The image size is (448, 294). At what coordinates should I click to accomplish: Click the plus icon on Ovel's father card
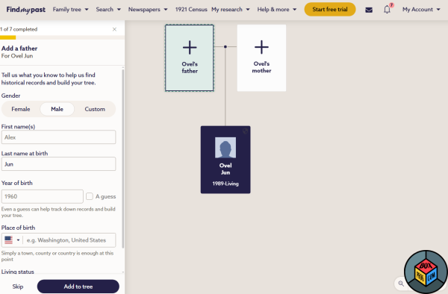click(x=190, y=47)
